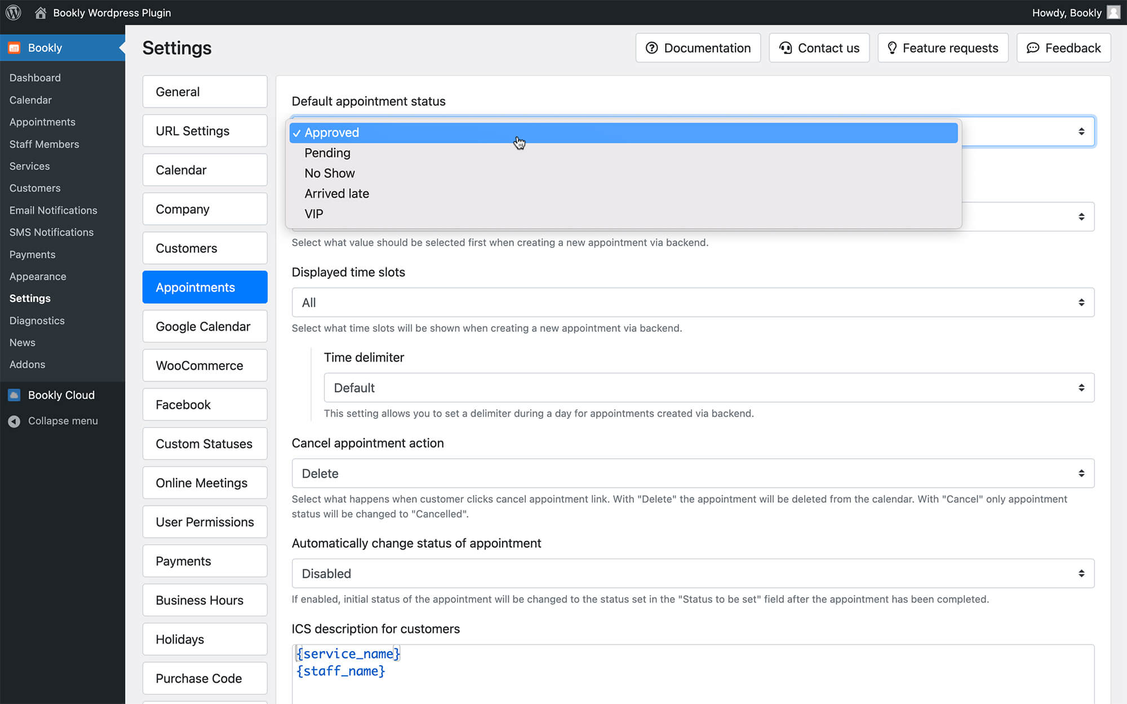Click the Feedback speech bubble icon

click(x=1033, y=48)
